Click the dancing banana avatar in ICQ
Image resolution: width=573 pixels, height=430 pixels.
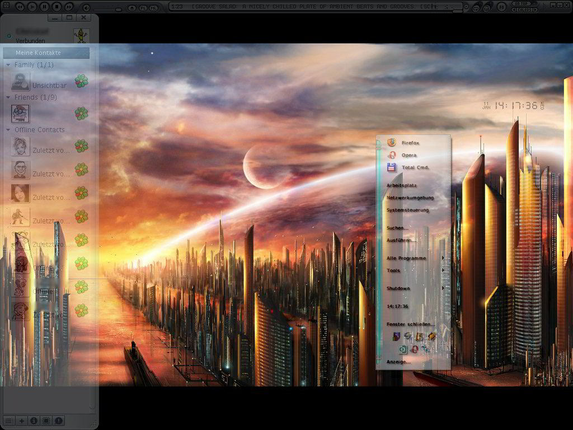point(81,35)
